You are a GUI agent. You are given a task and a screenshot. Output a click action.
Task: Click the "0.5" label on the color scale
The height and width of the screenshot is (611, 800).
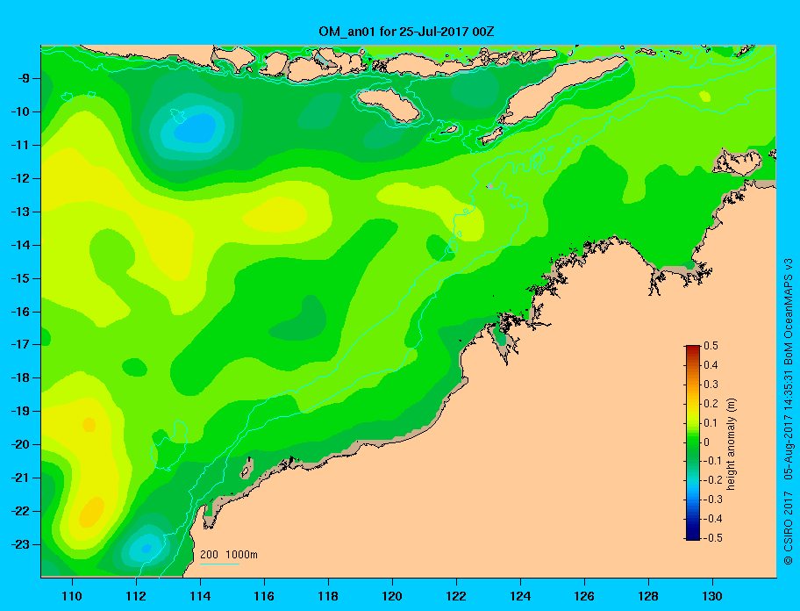(x=711, y=346)
